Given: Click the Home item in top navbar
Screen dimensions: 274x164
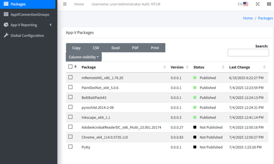Looking at the screenshot, I should tap(79, 4).
